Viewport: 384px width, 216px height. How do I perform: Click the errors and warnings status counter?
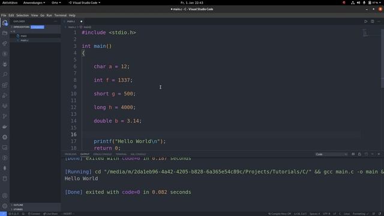tap(14, 214)
